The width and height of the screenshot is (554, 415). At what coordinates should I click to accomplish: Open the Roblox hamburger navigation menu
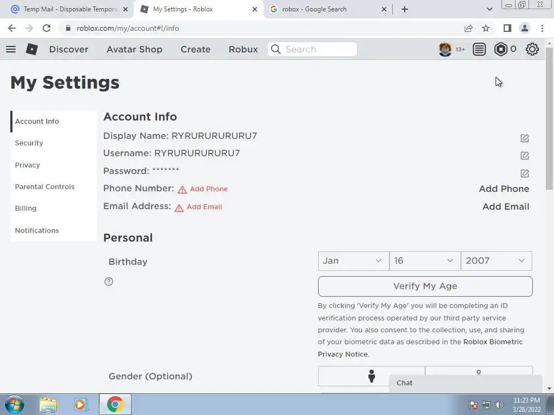pyautogui.click(x=11, y=49)
